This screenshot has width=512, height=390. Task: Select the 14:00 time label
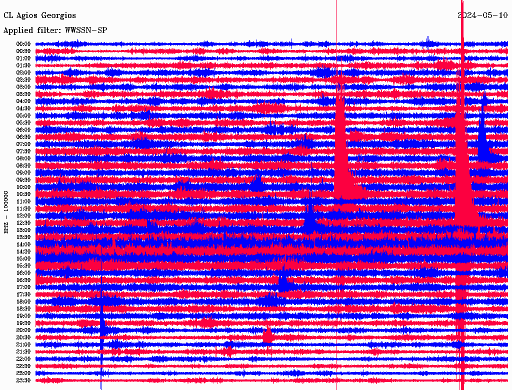point(23,244)
